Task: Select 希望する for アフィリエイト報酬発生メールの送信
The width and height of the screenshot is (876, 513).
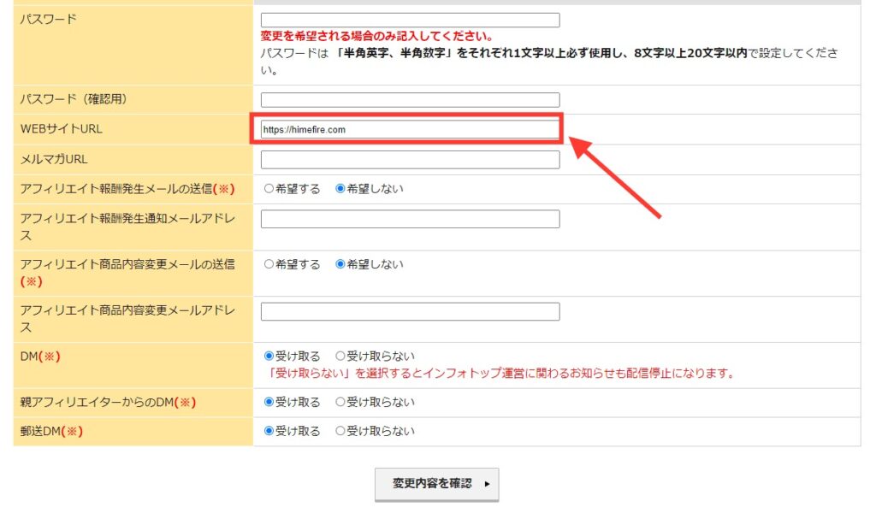Action: click(269, 189)
